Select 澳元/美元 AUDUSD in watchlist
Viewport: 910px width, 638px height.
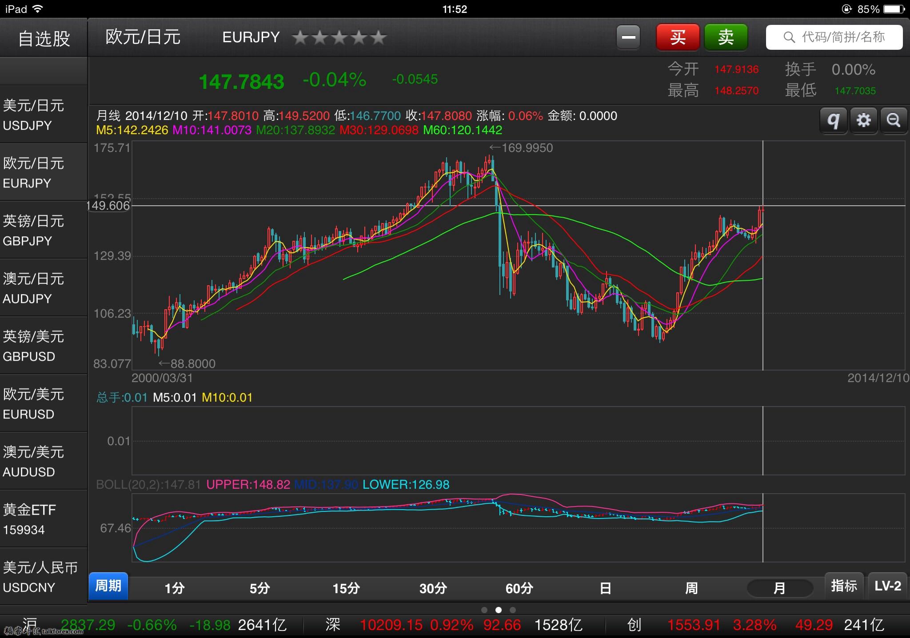coord(44,461)
